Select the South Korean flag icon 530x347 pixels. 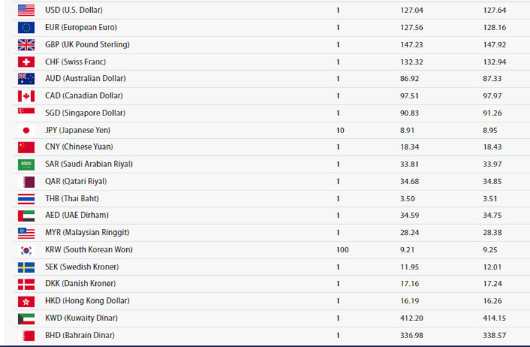click(x=26, y=250)
